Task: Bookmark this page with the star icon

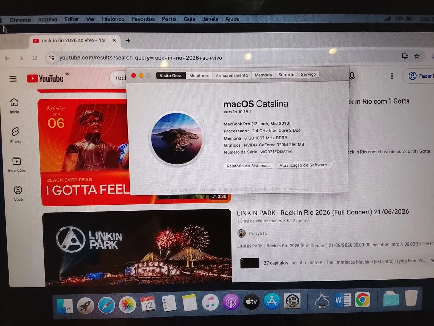Action: (x=417, y=56)
